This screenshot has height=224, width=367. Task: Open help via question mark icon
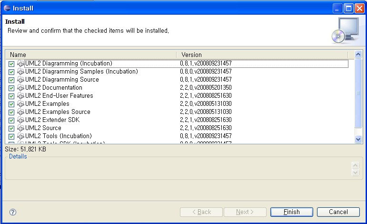tap(13, 212)
